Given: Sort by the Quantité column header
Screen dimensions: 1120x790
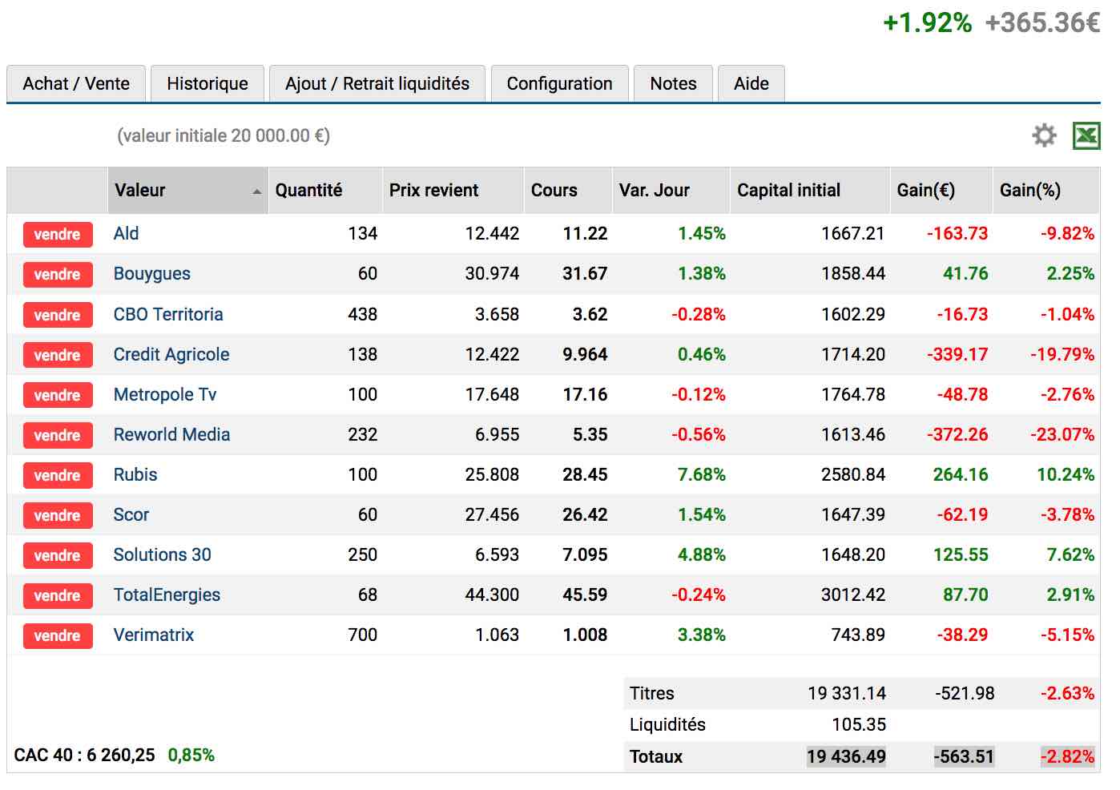Looking at the screenshot, I should tap(325, 190).
